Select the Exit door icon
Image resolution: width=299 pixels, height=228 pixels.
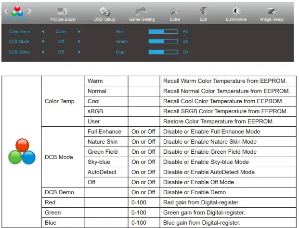204,11
